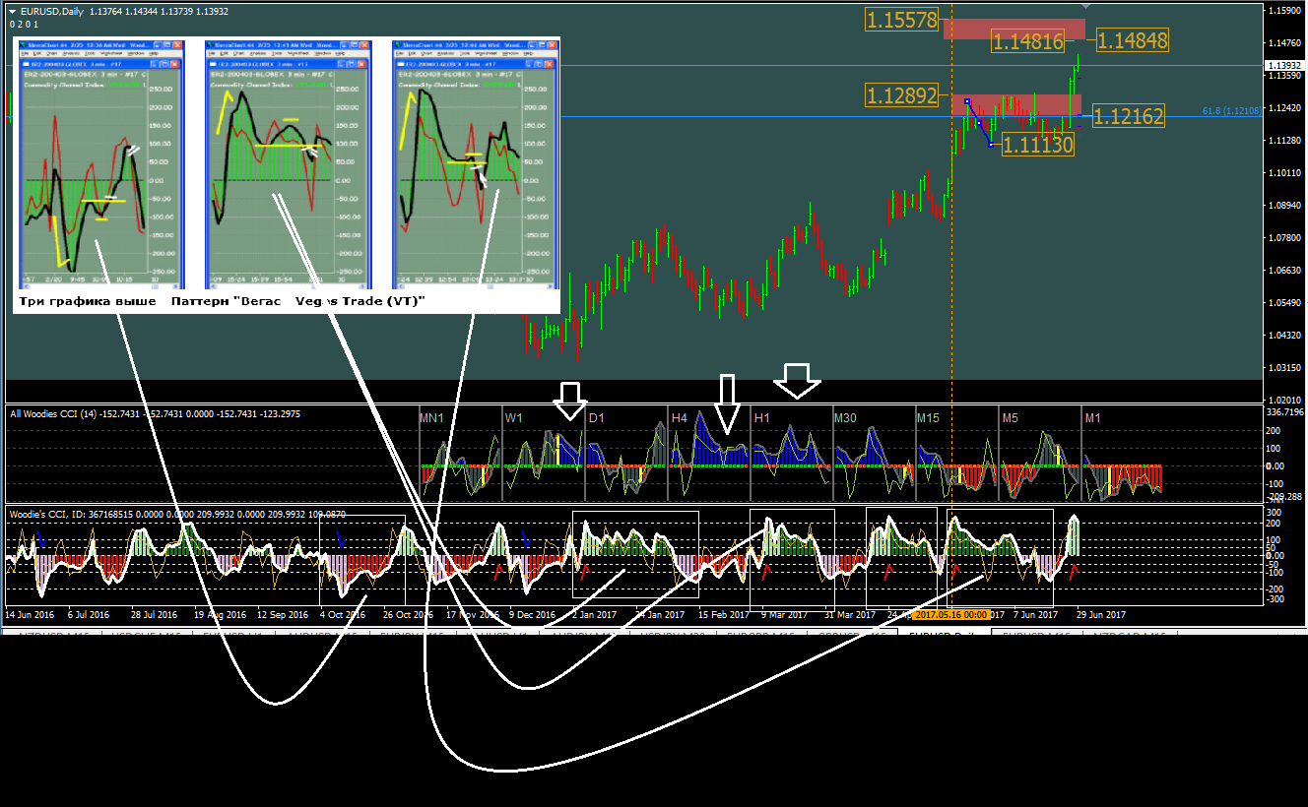Click the M5 timeframe label in CCI panel
The image size is (1308, 807).
pos(1011,418)
